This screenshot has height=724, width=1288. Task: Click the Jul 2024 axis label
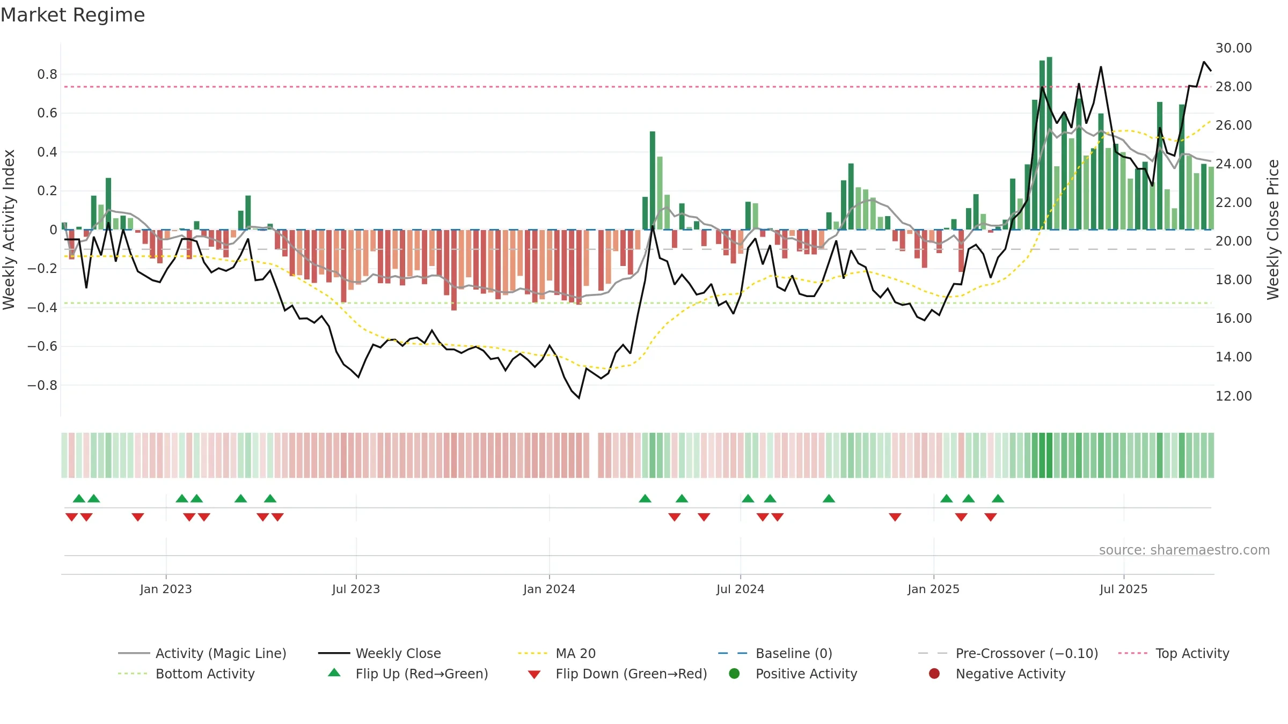[740, 589]
